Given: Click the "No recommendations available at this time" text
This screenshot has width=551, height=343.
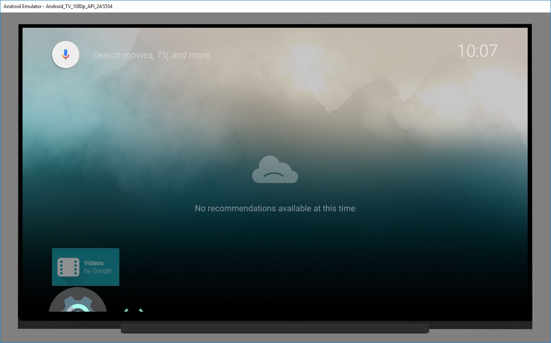Looking at the screenshot, I should tap(275, 208).
